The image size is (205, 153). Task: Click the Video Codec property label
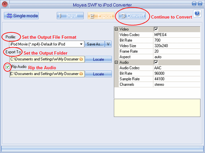point(130,35)
